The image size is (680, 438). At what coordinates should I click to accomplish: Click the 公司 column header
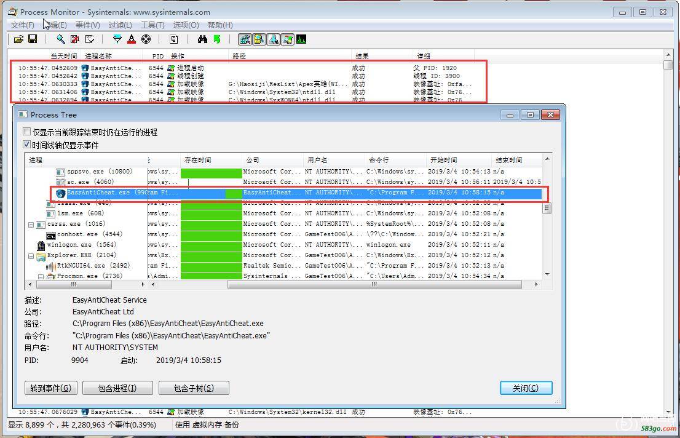[272, 160]
